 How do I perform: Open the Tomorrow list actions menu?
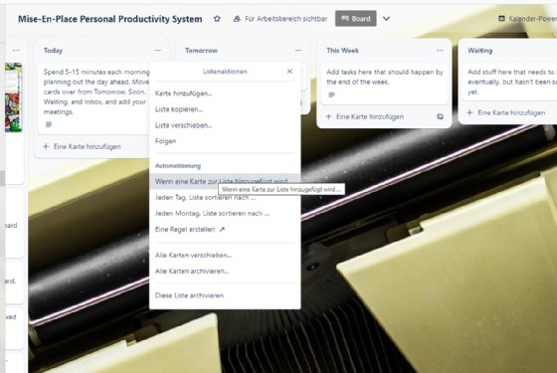(298, 51)
